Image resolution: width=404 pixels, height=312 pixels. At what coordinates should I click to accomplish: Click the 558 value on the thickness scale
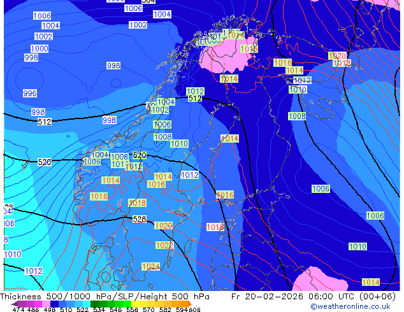click(x=132, y=309)
